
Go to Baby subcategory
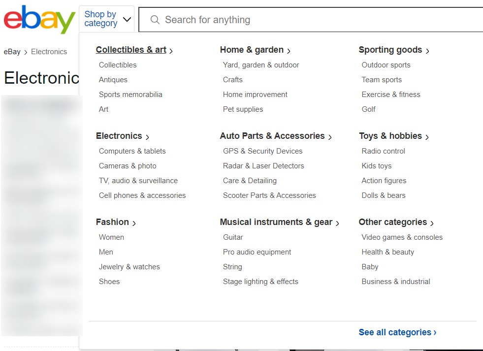[370, 267]
